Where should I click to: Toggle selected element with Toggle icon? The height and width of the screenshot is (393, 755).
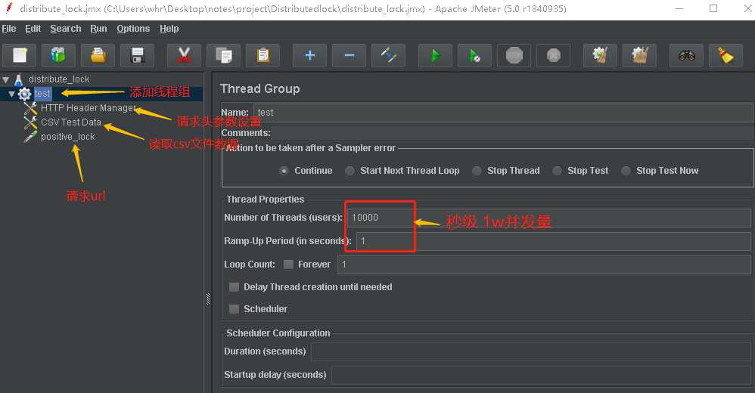pos(389,55)
